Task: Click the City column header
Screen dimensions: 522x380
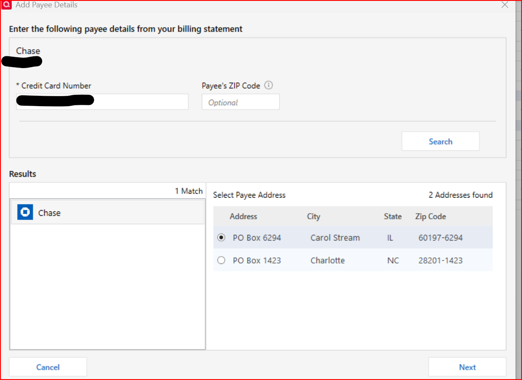Action: click(313, 217)
